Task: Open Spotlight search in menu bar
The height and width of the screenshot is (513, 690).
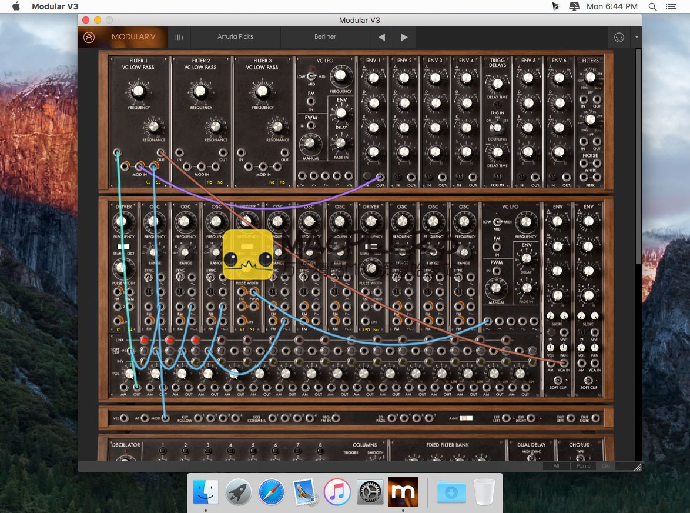Action: click(652, 6)
